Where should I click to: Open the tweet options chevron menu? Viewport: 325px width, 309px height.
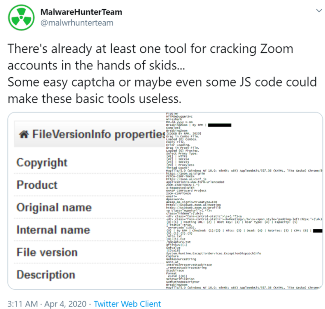[x=318, y=11]
